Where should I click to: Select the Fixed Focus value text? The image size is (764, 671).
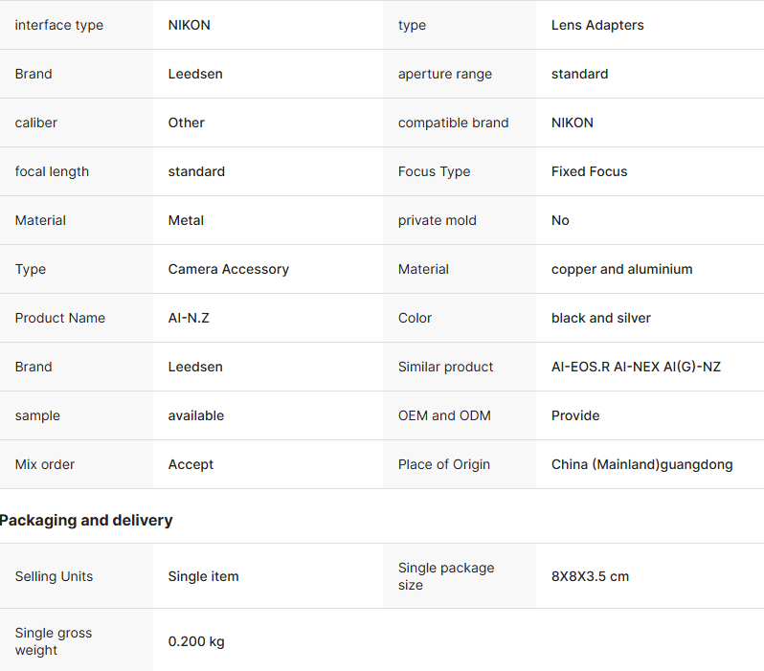pos(589,171)
